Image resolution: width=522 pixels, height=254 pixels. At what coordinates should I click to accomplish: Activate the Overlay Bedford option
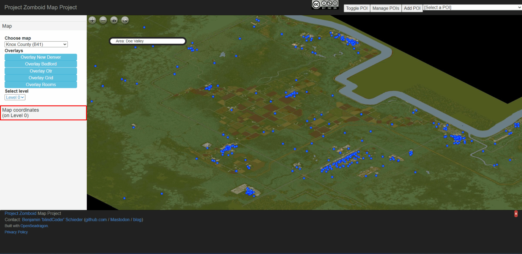[40, 64]
